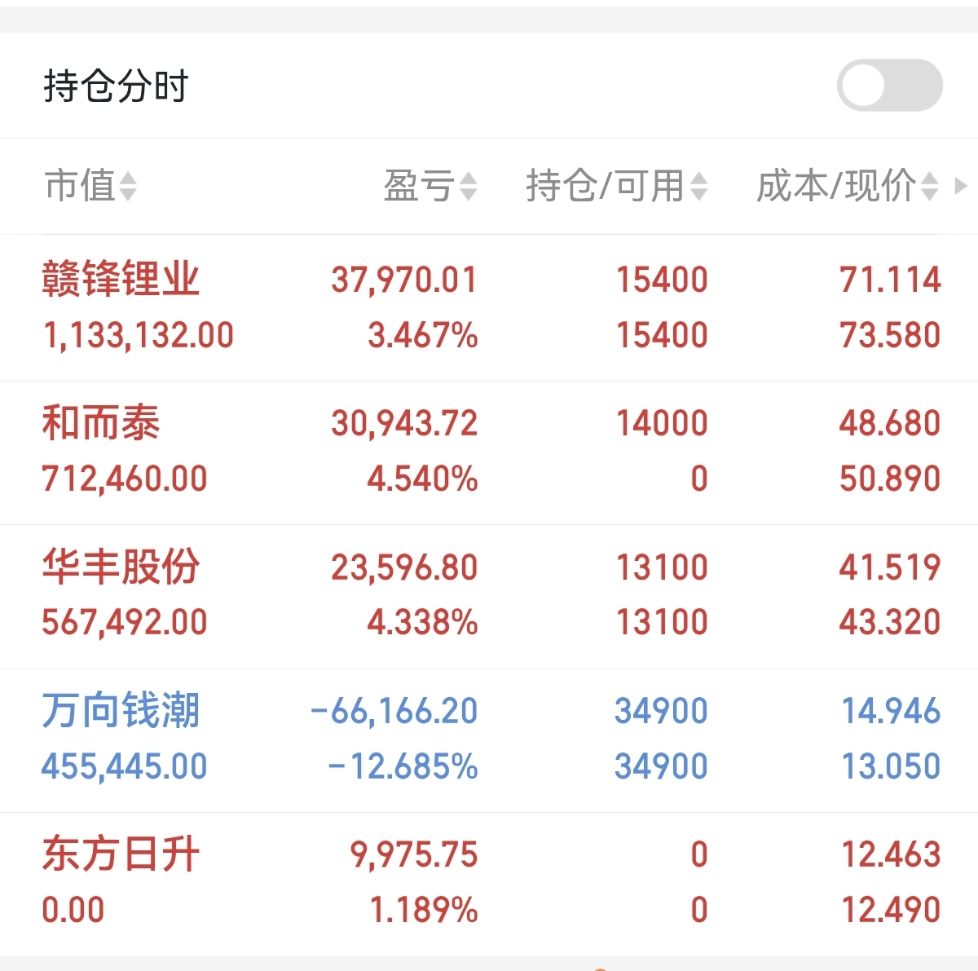Viewport: 978px width, 971px height.
Task: Expand more columns with right arrow
Action: point(961,186)
